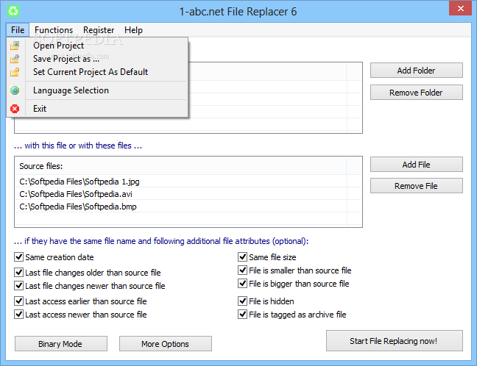Open More Options
Screen dimensions: 477x366
click(165, 344)
